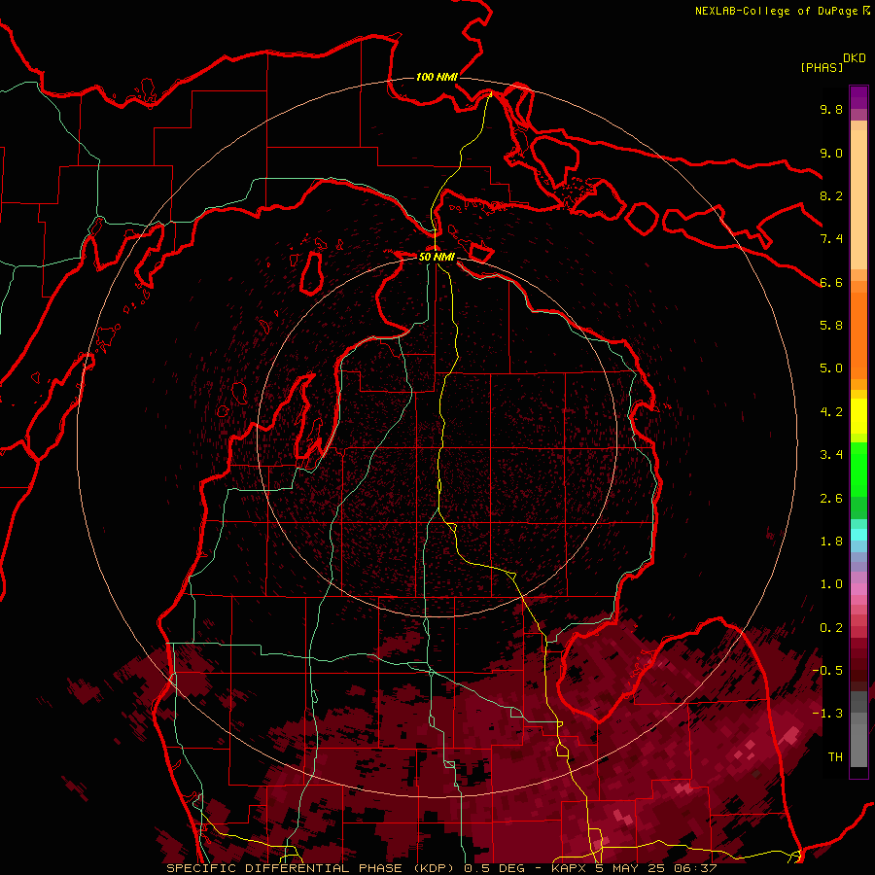The height and width of the screenshot is (875, 875).
Task: Click the TH threshold label on the scale
Action: pyautogui.click(x=835, y=757)
